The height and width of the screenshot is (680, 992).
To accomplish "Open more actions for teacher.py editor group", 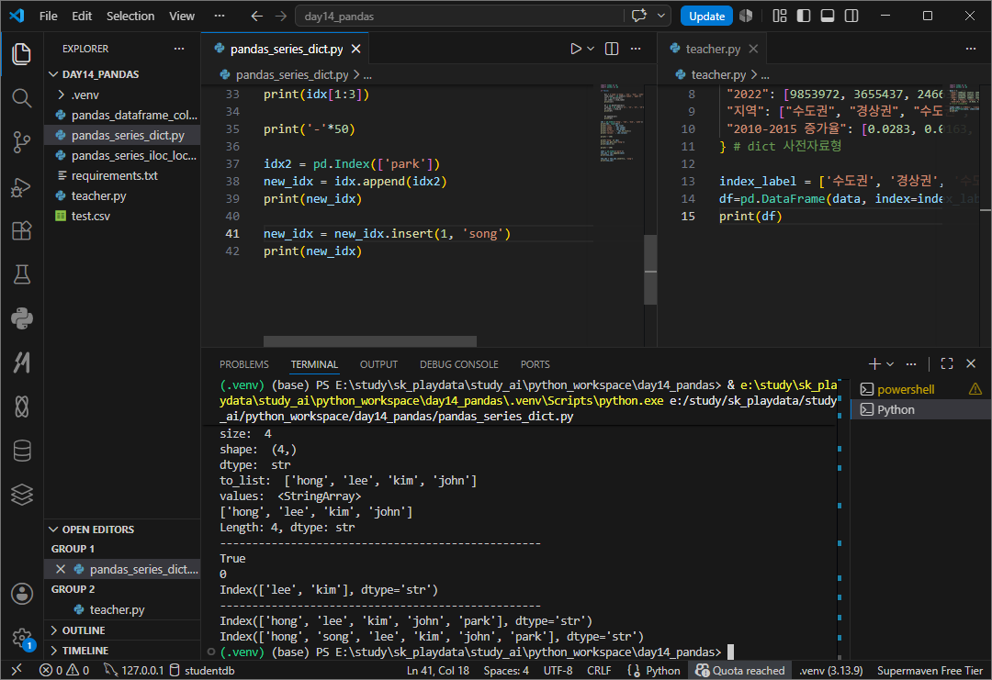I will pyautogui.click(x=971, y=49).
